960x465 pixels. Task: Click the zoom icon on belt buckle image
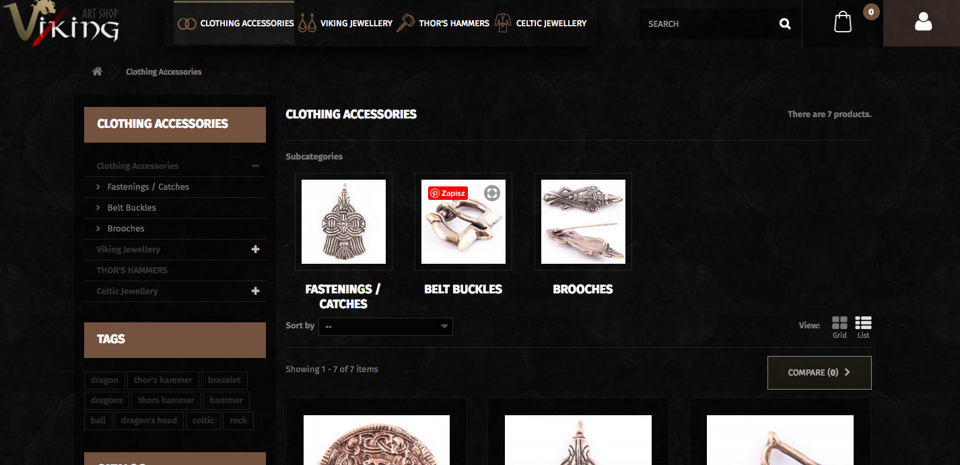pos(492,193)
